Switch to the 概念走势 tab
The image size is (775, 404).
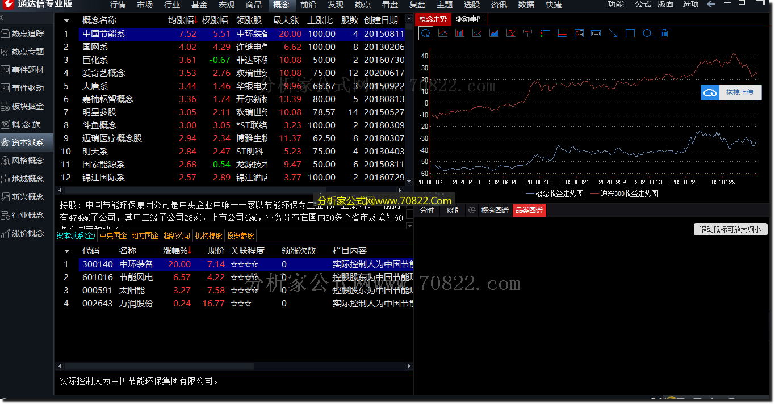(x=433, y=19)
